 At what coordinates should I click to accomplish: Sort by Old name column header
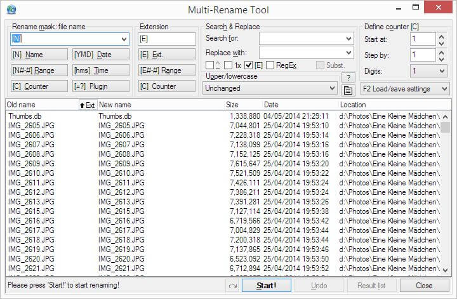[x=43, y=105]
